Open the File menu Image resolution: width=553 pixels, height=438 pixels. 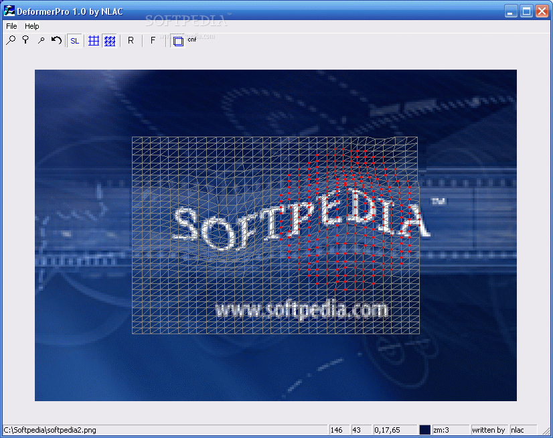(x=11, y=26)
